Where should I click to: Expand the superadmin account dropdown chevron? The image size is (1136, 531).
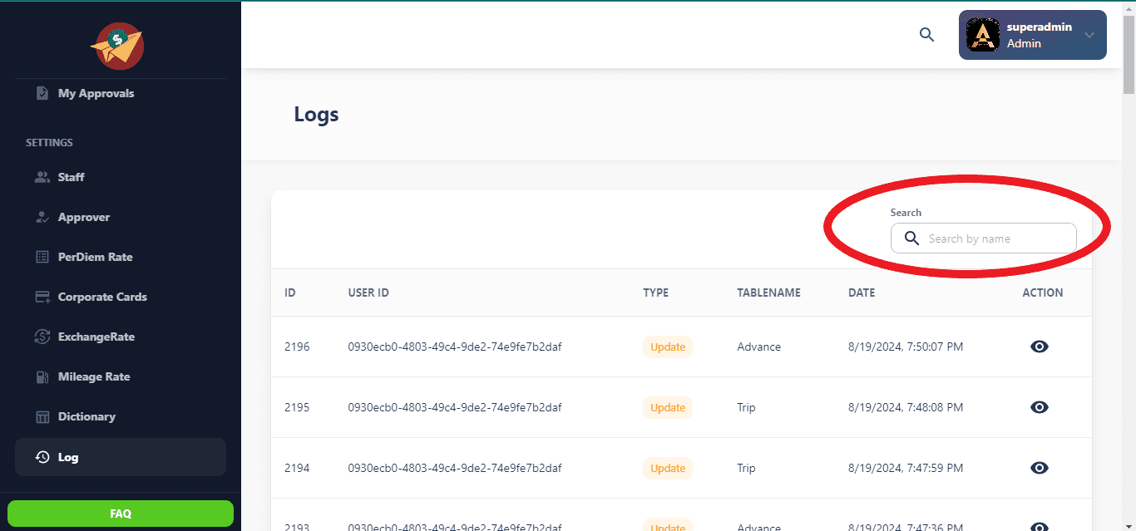(1089, 35)
